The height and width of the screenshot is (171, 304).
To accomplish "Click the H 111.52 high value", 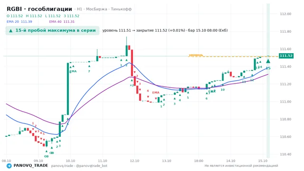I will (34, 16).
